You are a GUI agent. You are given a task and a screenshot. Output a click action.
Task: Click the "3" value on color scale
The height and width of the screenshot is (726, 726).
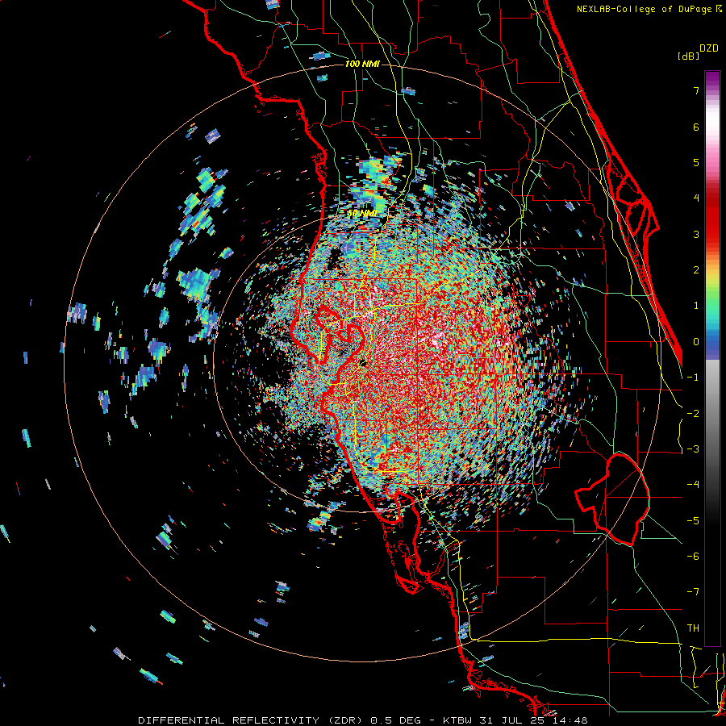[696, 234]
